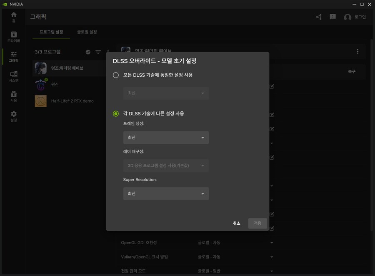Open the 레이 재구성 dropdown

pyautogui.click(x=166, y=166)
